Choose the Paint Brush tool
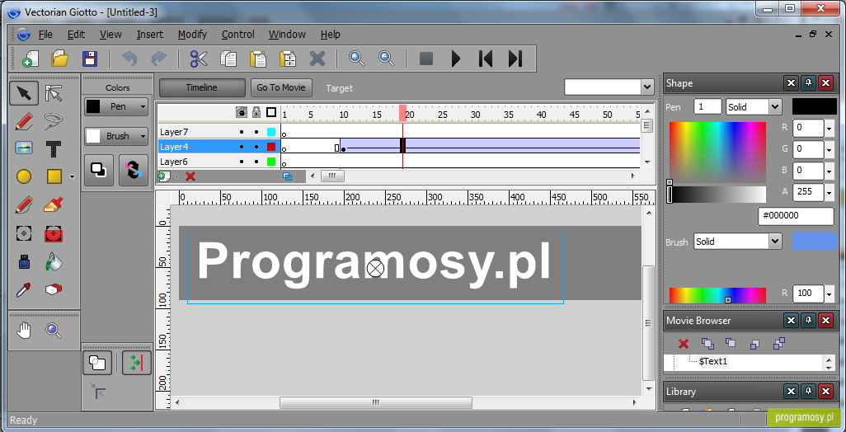Viewport: 846px width, 432px height. pyautogui.click(x=54, y=205)
